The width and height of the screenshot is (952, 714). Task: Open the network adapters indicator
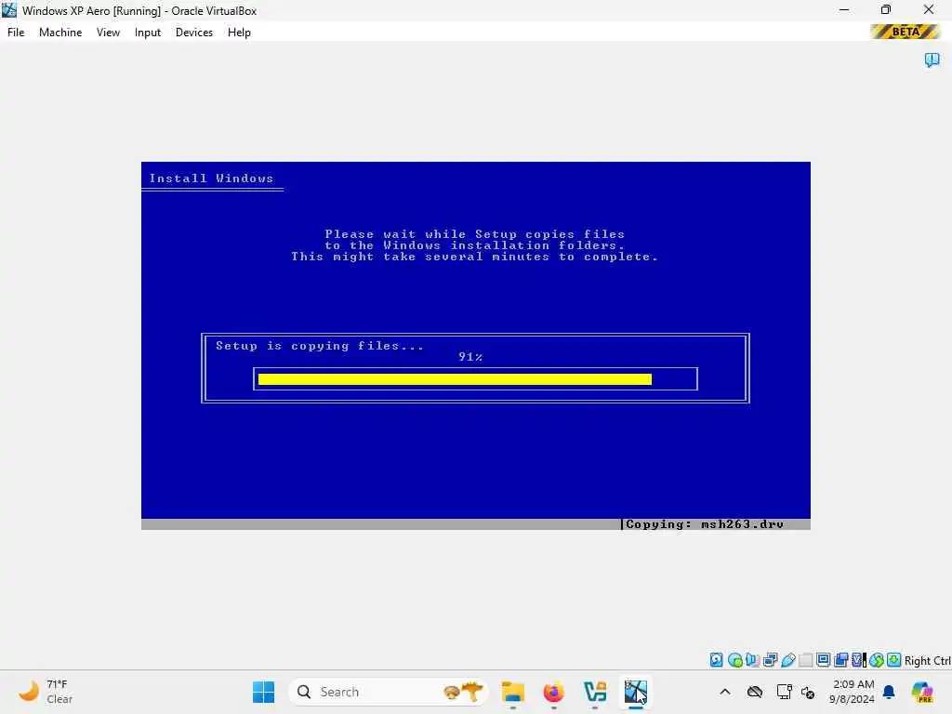click(771, 660)
